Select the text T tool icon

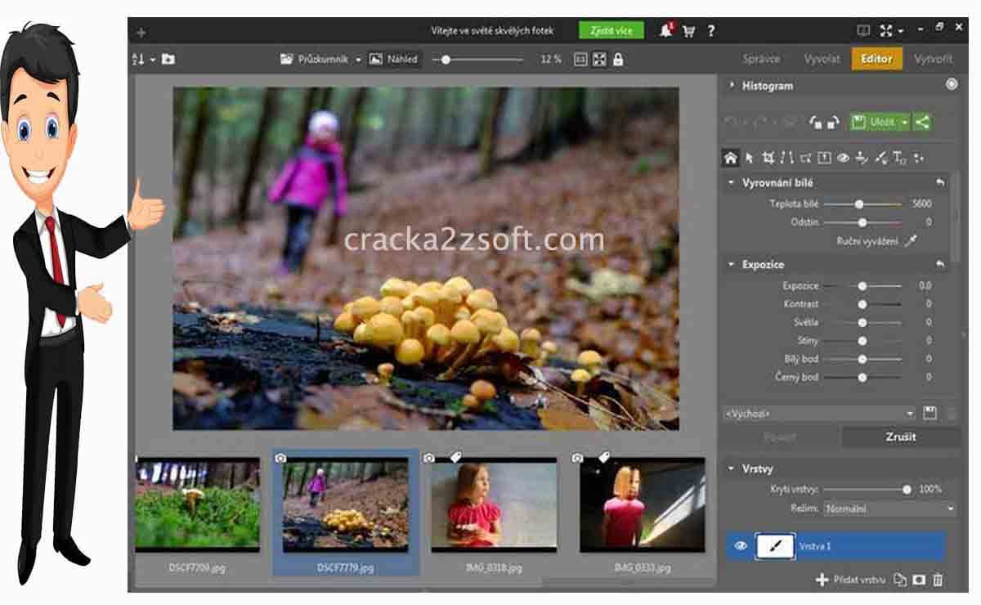[x=899, y=158]
